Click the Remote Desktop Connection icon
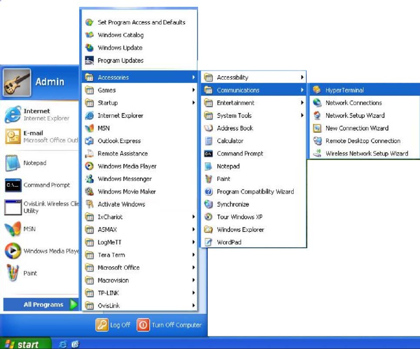420x349 pixels. (316, 141)
